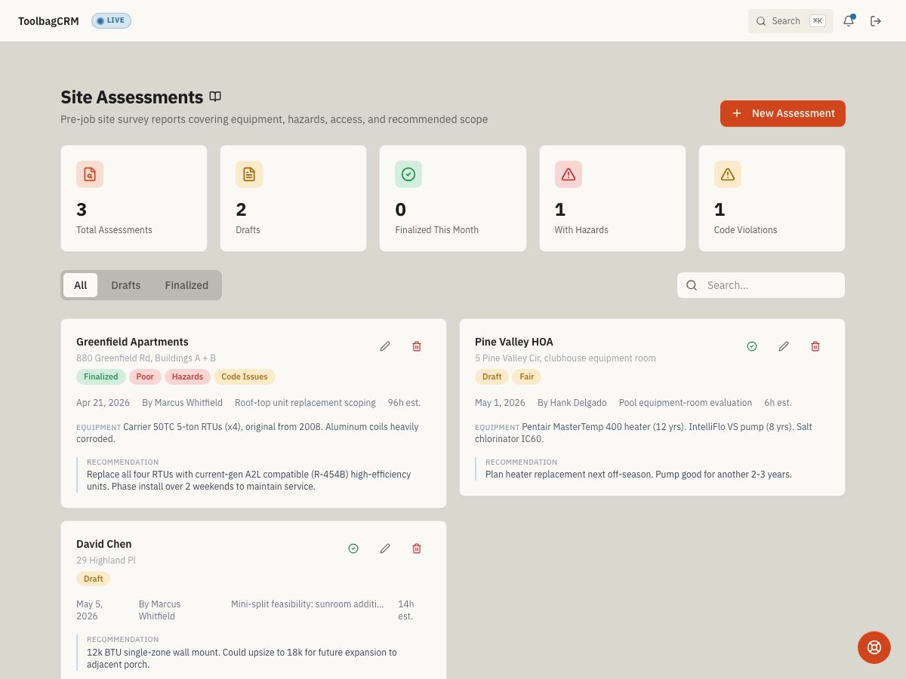Switch to the Drafts tab

click(x=126, y=285)
